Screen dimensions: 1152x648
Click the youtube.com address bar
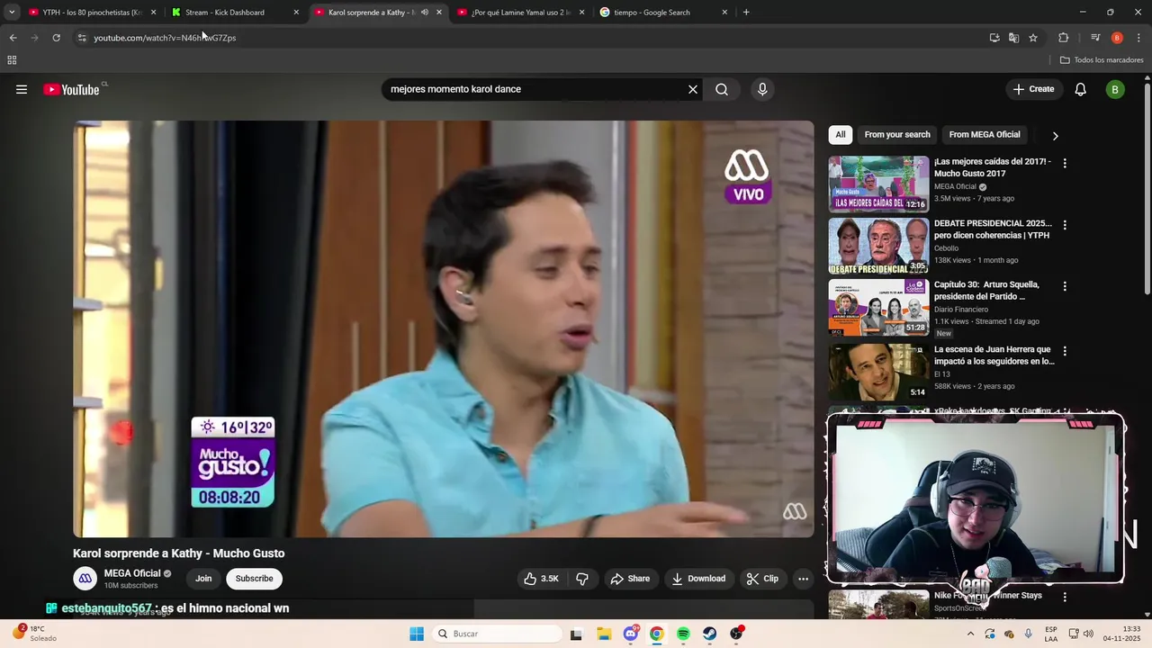click(x=531, y=38)
